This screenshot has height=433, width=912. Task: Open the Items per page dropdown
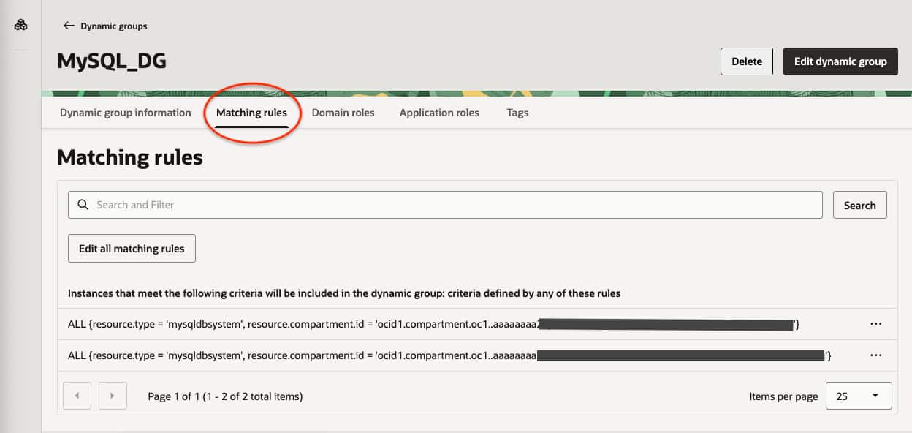pyautogui.click(x=859, y=396)
